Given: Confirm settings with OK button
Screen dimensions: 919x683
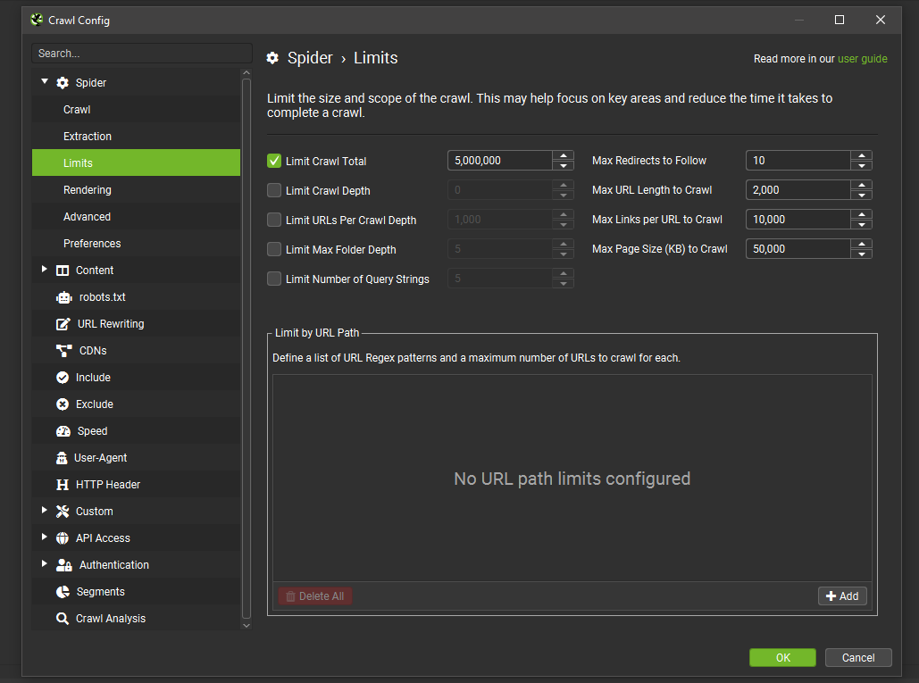Looking at the screenshot, I should point(782,657).
